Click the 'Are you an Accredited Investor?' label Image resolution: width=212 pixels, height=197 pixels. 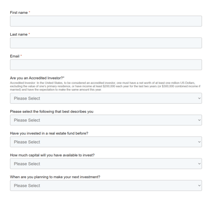click(x=37, y=78)
